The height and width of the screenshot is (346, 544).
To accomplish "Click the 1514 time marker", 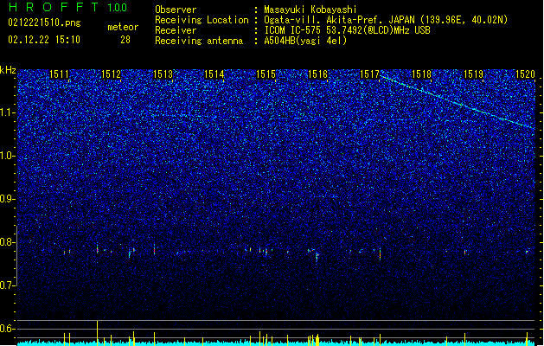I will (x=214, y=74).
